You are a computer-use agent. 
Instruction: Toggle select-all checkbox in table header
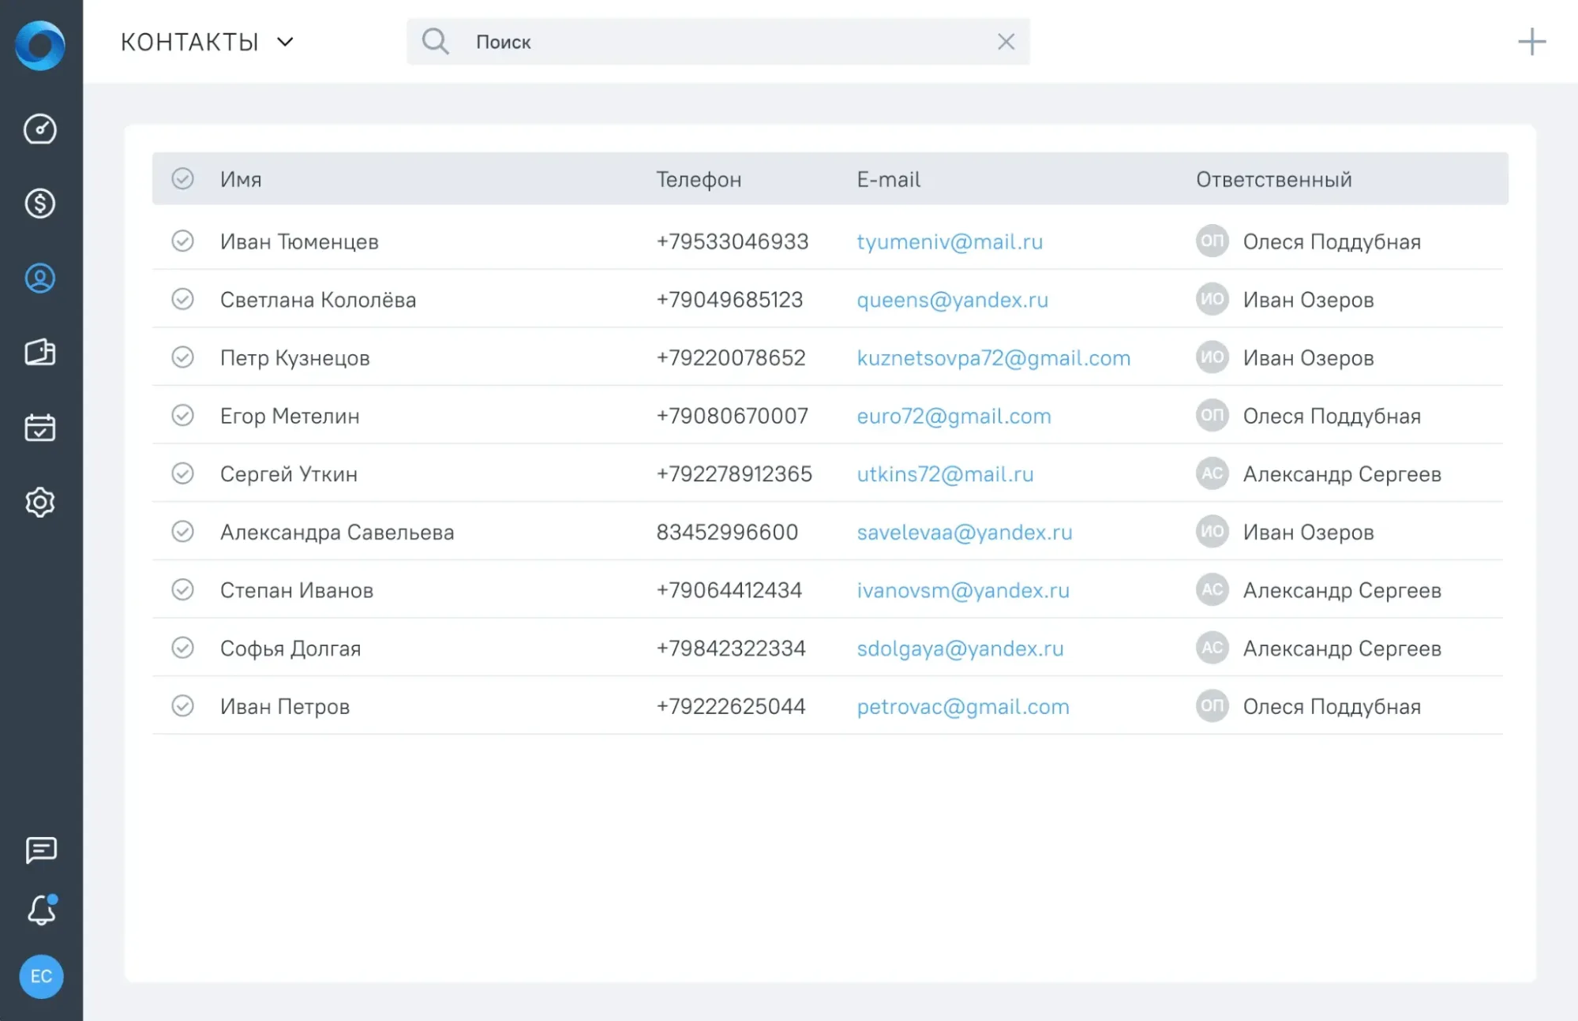point(182,178)
